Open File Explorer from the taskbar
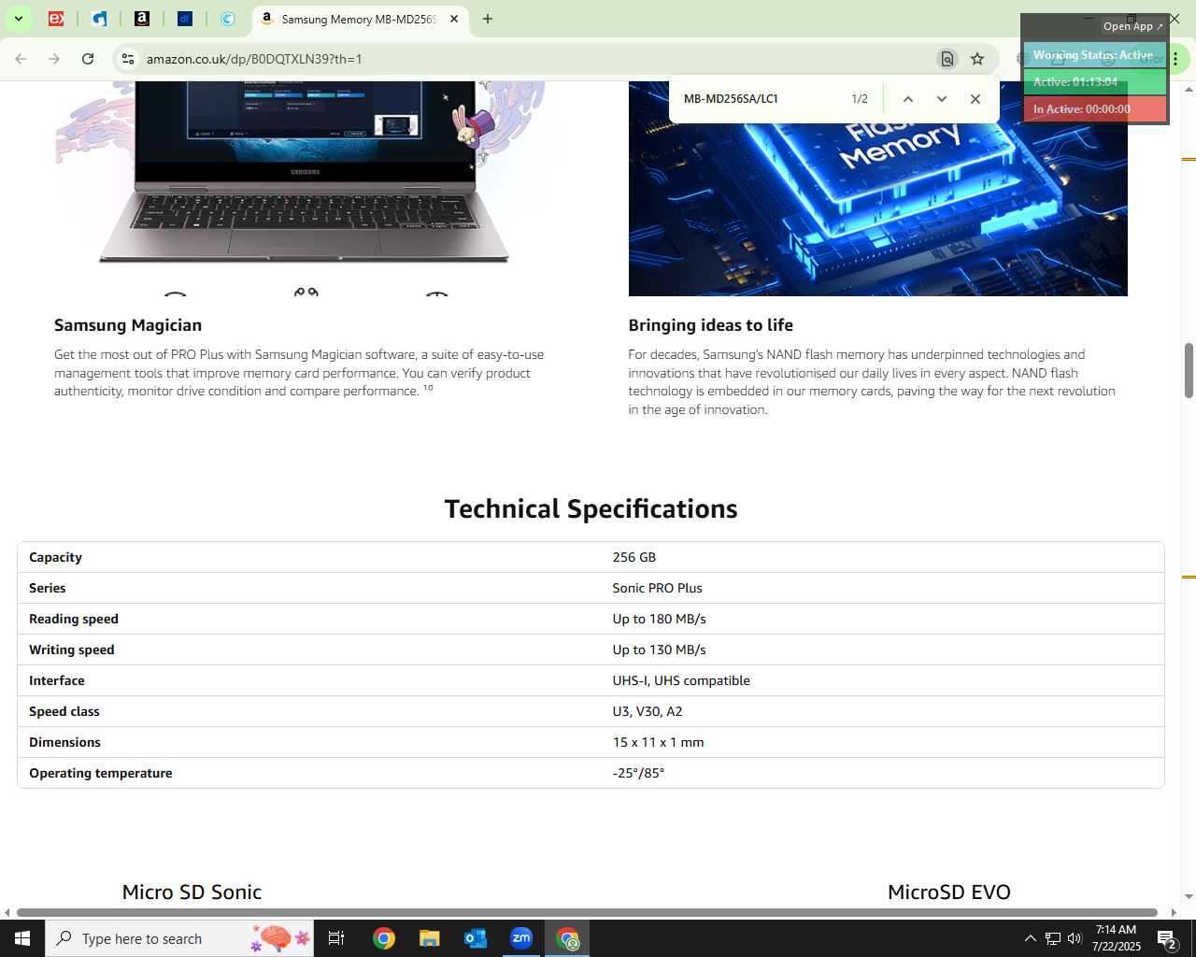The width and height of the screenshot is (1196, 957). 429,938
